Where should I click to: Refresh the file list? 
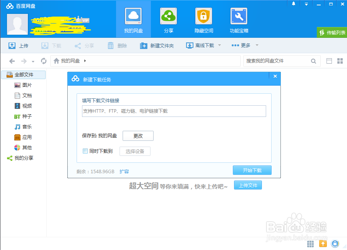pos(44,61)
